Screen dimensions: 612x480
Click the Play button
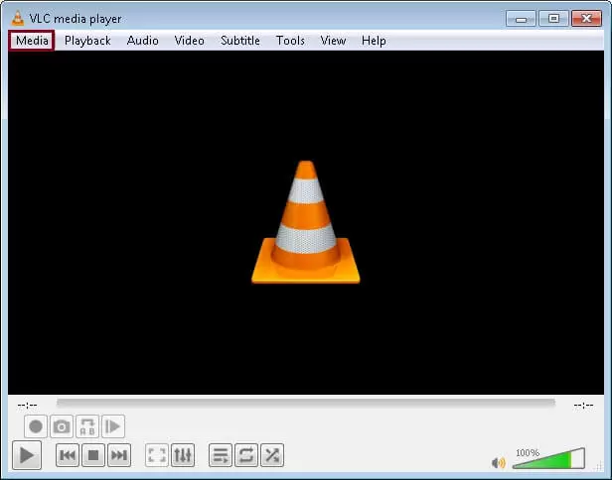click(27, 455)
